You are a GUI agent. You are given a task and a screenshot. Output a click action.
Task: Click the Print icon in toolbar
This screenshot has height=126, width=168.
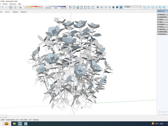[11, 7]
